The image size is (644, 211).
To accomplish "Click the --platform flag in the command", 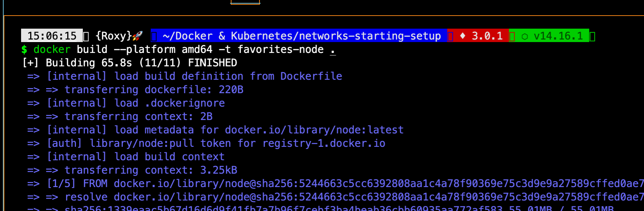I will 145,49.
